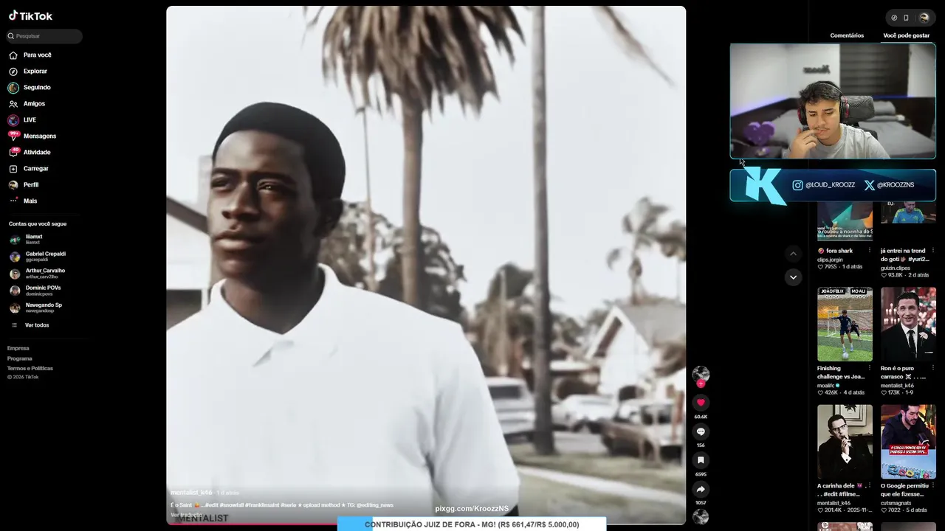The height and width of the screenshot is (531, 945).
Task: Save video with bookmark icon
Action: (701, 460)
